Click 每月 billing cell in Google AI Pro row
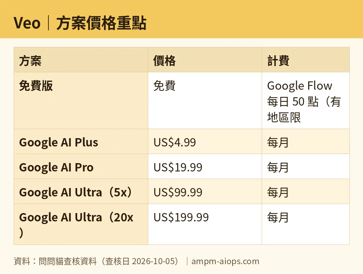 [x=306, y=167]
